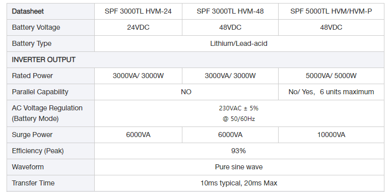
Task: Click the Transfer Time row label
Action: [x=50, y=183]
